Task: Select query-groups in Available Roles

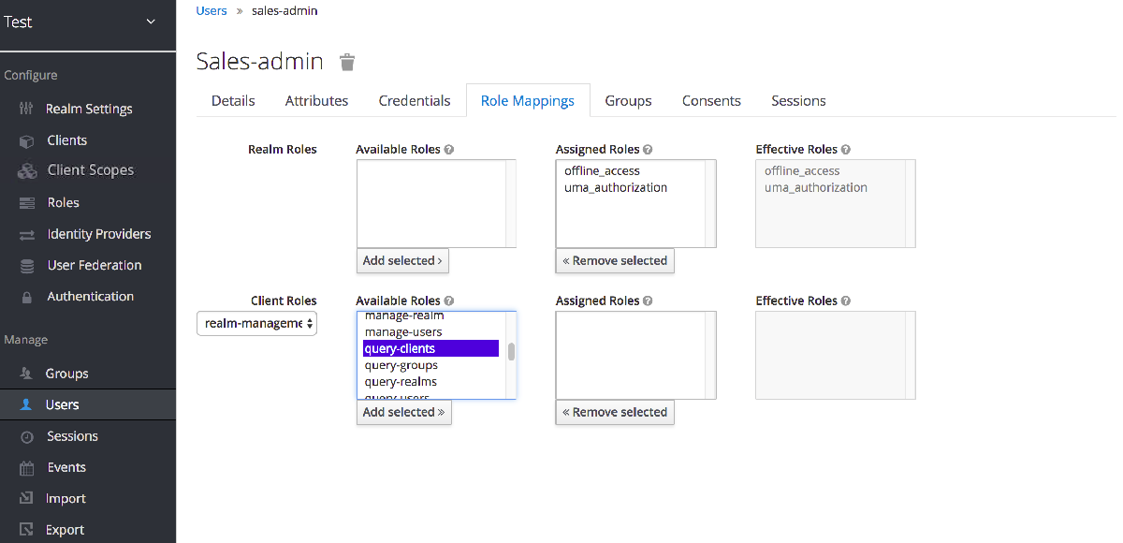Action: [x=431, y=366]
